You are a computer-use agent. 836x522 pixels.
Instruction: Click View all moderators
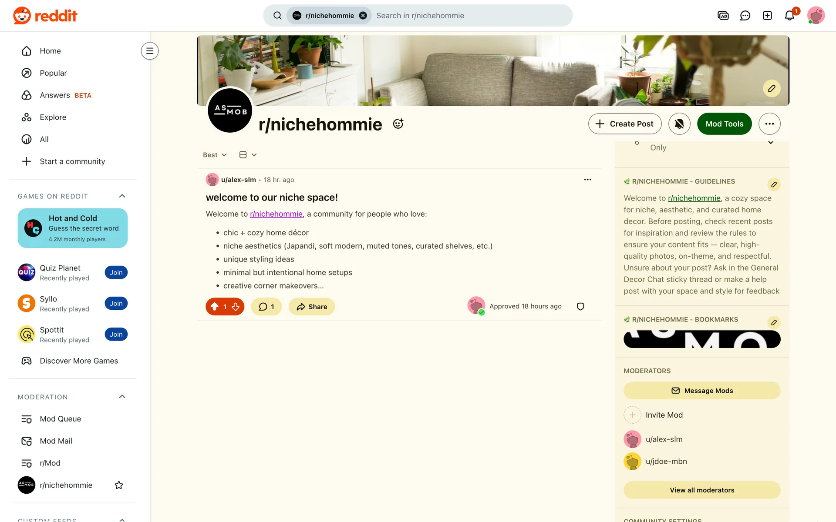pos(702,490)
